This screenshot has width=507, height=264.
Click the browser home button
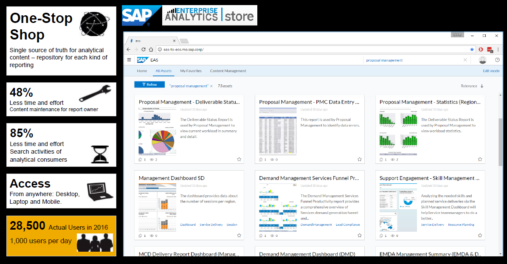pyautogui.click(x=151, y=49)
